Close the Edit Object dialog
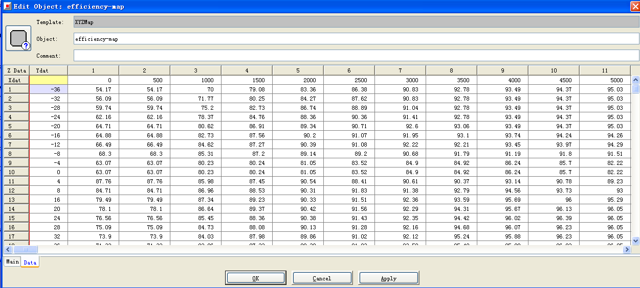Viewport: 640px width, 288px height. pyautogui.click(x=635, y=6)
